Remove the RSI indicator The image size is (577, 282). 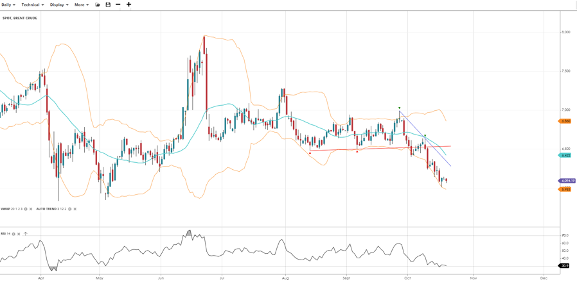coord(19,234)
